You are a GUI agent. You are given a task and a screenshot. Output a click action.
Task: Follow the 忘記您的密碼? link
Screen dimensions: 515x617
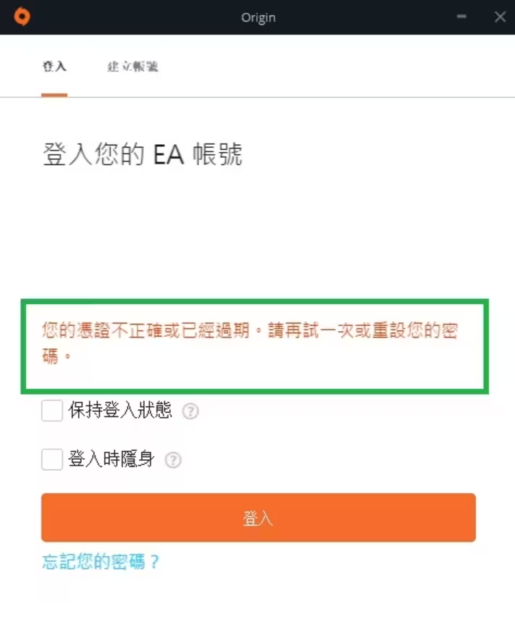point(101,561)
